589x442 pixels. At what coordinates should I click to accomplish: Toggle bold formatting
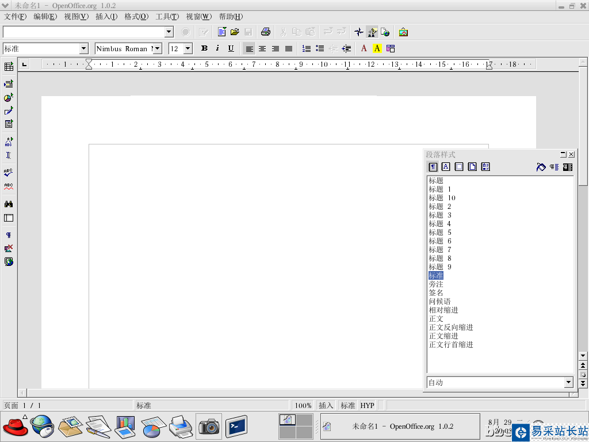(x=204, y=48)
